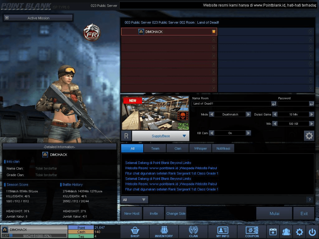Click the Cash value 140
This screenshot has height=239, width=319.
97,232
